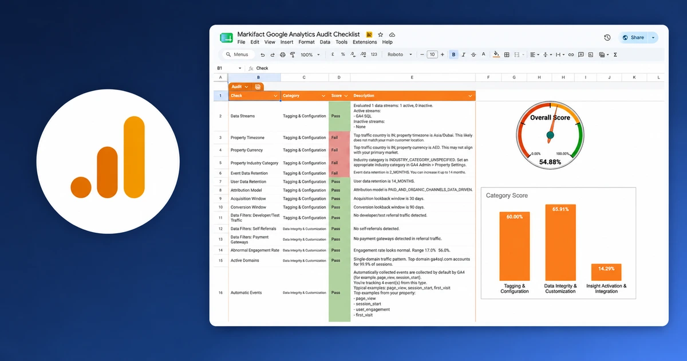Star the Markifact audit spreadsheet
The width and height of the screenshot is (687, 361).
click(381, 35)
